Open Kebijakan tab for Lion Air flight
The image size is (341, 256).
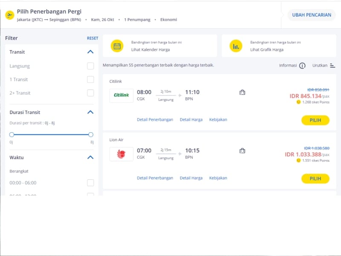[218, 178]
